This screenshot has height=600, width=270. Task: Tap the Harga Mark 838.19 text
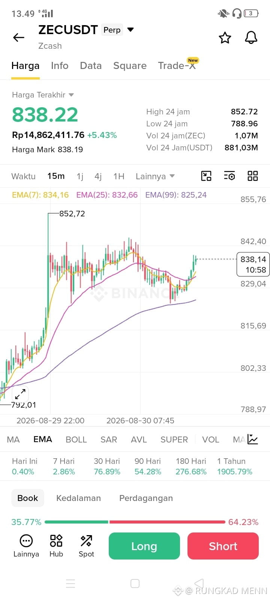(x=48, y=150)
